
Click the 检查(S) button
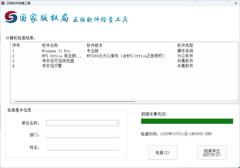(x=163, y=153)
